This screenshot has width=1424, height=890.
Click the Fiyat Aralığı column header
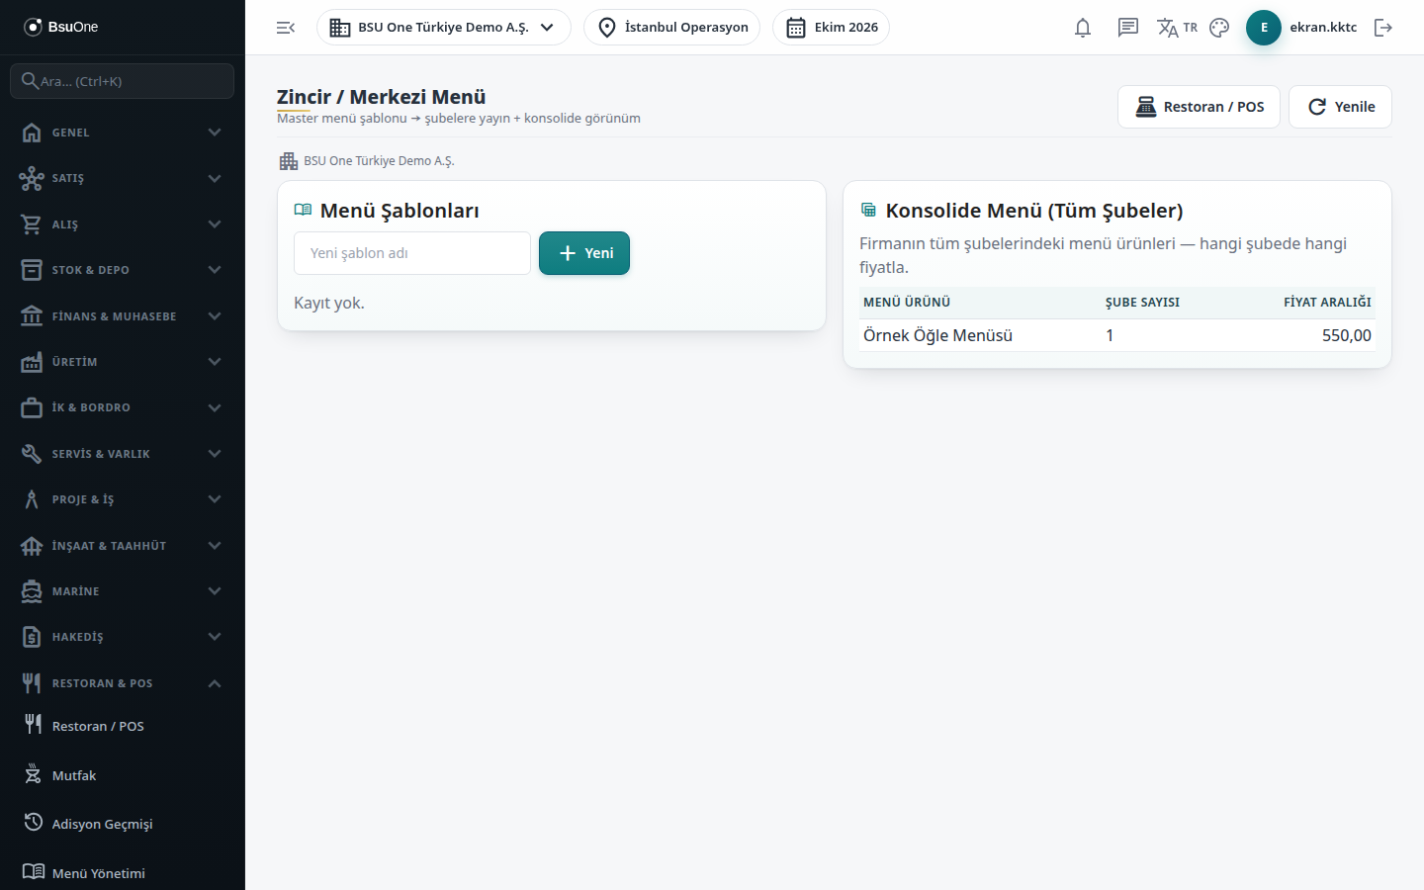point(1327,303)
